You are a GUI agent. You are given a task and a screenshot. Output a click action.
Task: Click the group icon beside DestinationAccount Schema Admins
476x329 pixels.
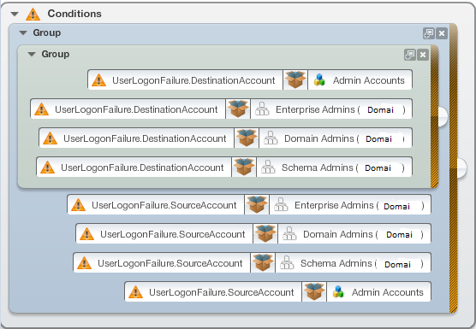[x=268, y=167]
